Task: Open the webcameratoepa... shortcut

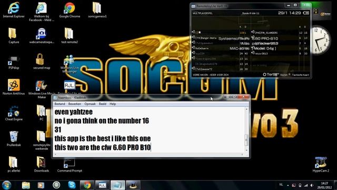Action: click(x=42, y=35)
